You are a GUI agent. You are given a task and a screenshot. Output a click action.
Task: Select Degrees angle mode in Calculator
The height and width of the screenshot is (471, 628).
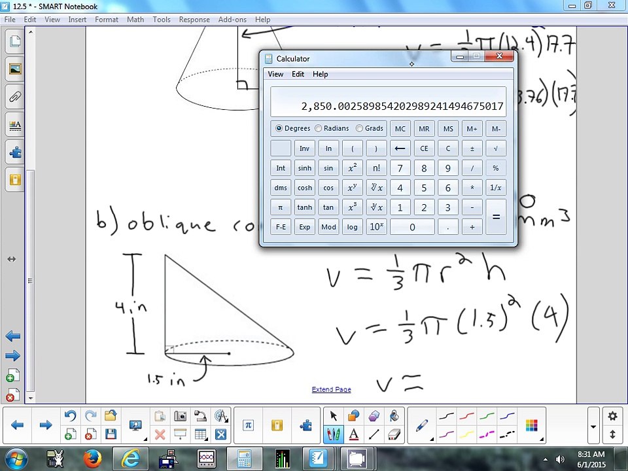pos(293,128)
